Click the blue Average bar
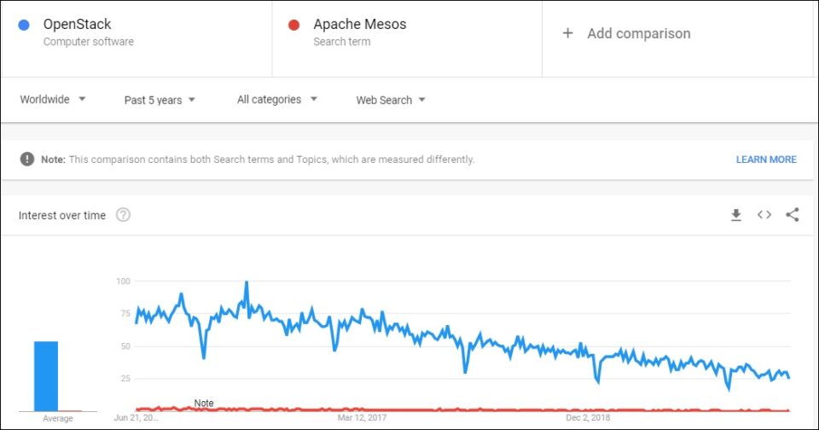Screen dimensions: 819x430 coord(46,376)
